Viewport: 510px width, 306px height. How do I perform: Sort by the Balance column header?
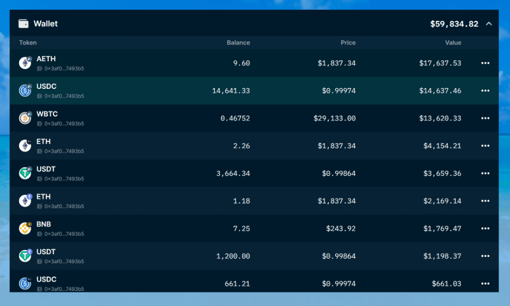coord(238,43)
